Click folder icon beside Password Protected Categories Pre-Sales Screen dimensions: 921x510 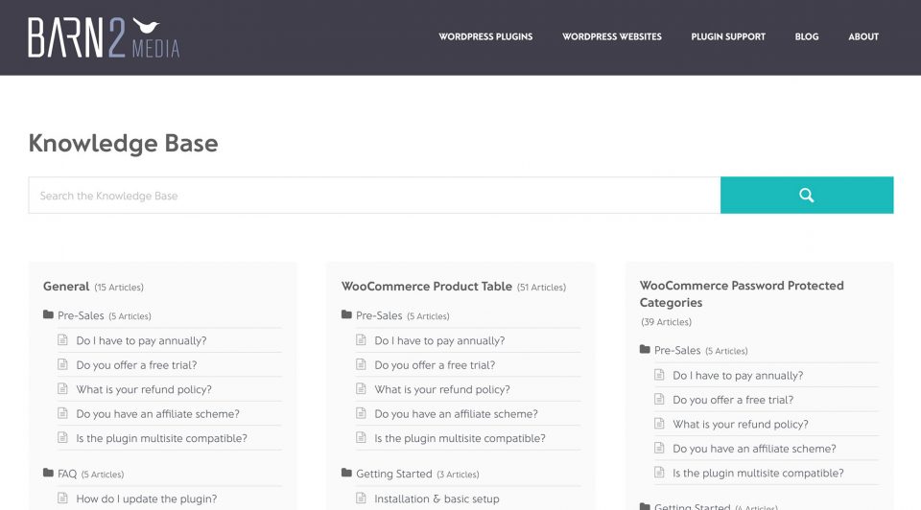(645, 350)
